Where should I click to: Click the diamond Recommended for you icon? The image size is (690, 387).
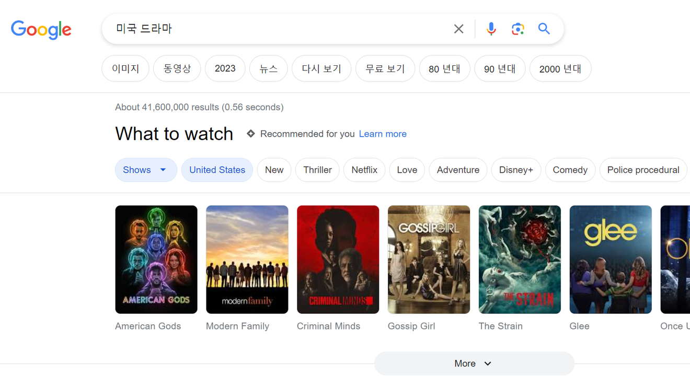[x=251, y=134]
